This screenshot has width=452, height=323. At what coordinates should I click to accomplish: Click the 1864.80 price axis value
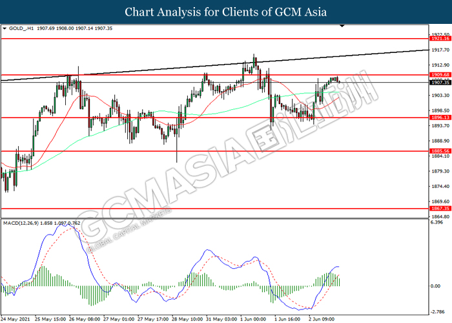pos(440,216)
